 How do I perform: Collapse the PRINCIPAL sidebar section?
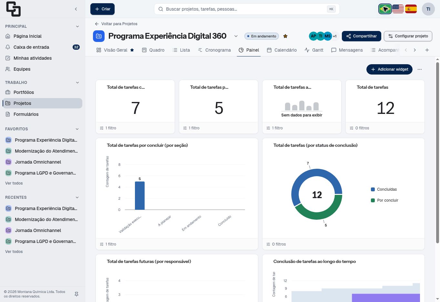coord(77,26)
